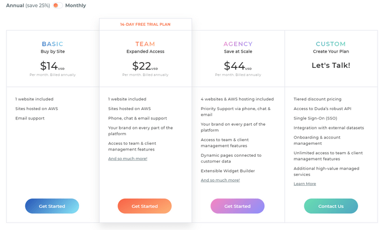The image size is (385, 230).
Task: Click the Contact Us button
Action: click(331, 206)
